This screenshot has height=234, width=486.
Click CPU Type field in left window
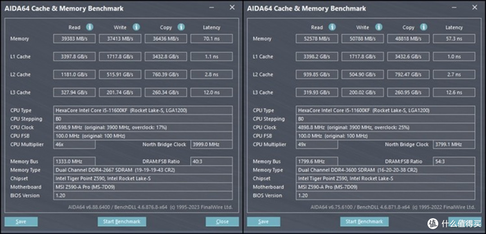(x=143, y=110)
